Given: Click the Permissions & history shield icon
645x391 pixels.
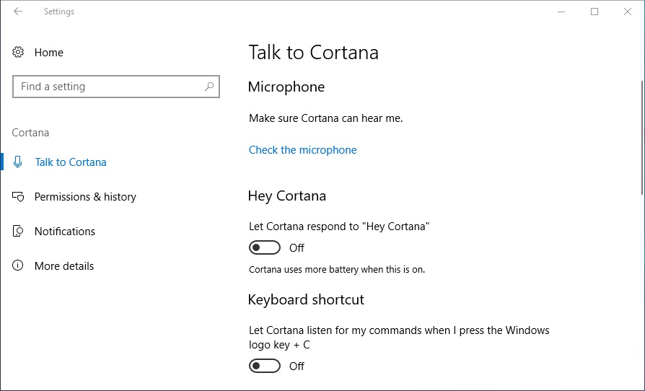Looking at the screenshot, I should click(18, 196).
